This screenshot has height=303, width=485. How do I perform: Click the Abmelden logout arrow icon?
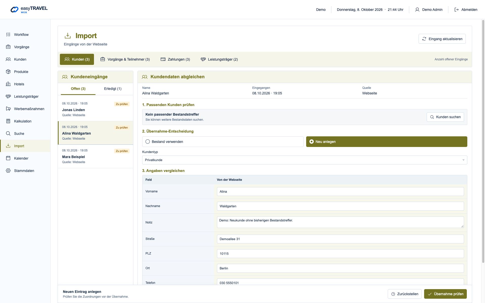pyautogui.click(x=456, y=10)
